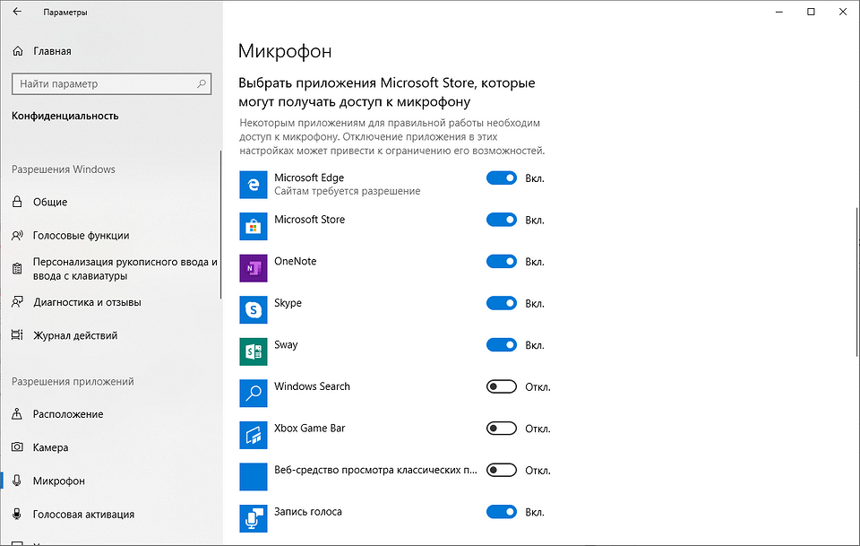Viewport: 860px width, 546px height.
Task: Turn off OneNote microphone access
Action: click(x=502, y=262)
